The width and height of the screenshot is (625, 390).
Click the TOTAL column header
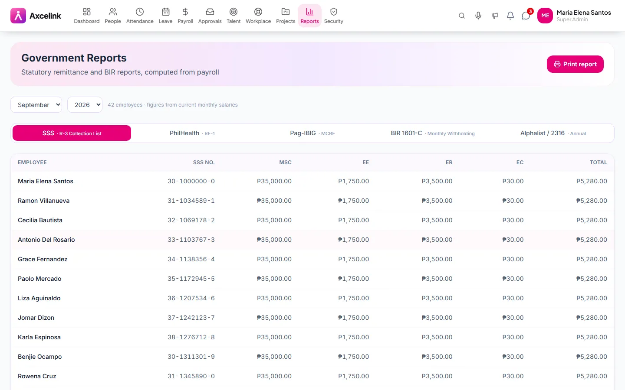click(x=598, y=162)
